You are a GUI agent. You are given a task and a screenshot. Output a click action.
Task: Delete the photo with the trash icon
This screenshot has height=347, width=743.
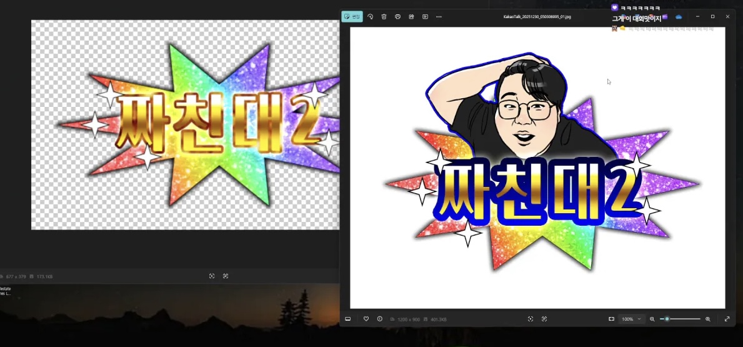(384, 17)
